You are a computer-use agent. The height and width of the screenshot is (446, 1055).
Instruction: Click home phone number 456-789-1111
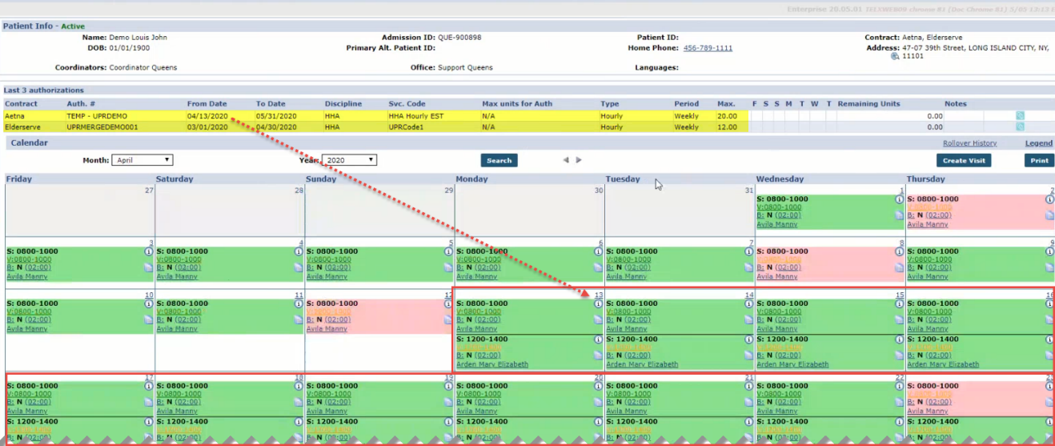pyautogui.click(x=708, y=48)
